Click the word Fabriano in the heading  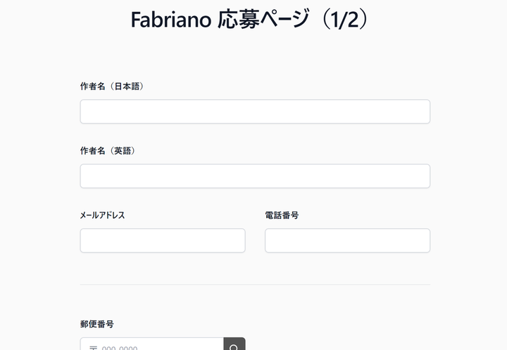[x=171, y=20]
